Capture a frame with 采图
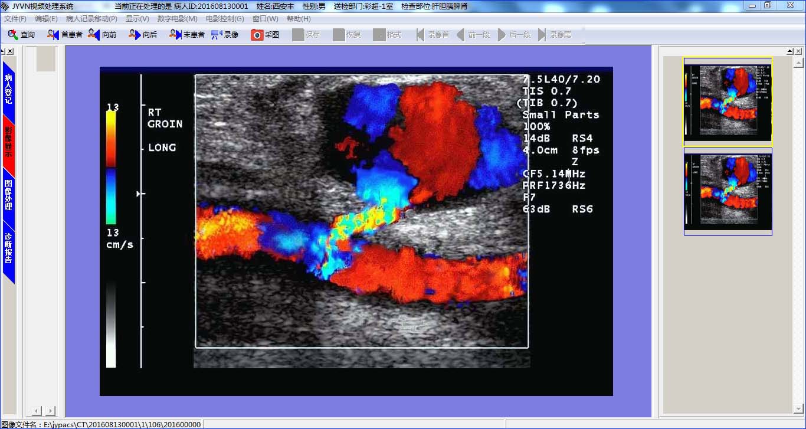This screenshot has width=806, height=429. pos(265,35)
